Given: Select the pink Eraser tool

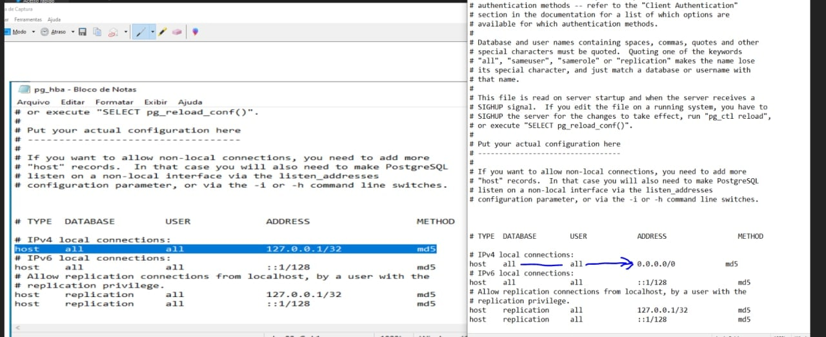Looking at the screenshot, I should pyautogui.click(x=177, y=32).
